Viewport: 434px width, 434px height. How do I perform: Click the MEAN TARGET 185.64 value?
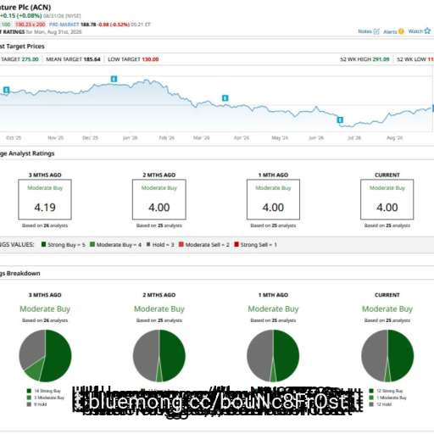(92, 59)
